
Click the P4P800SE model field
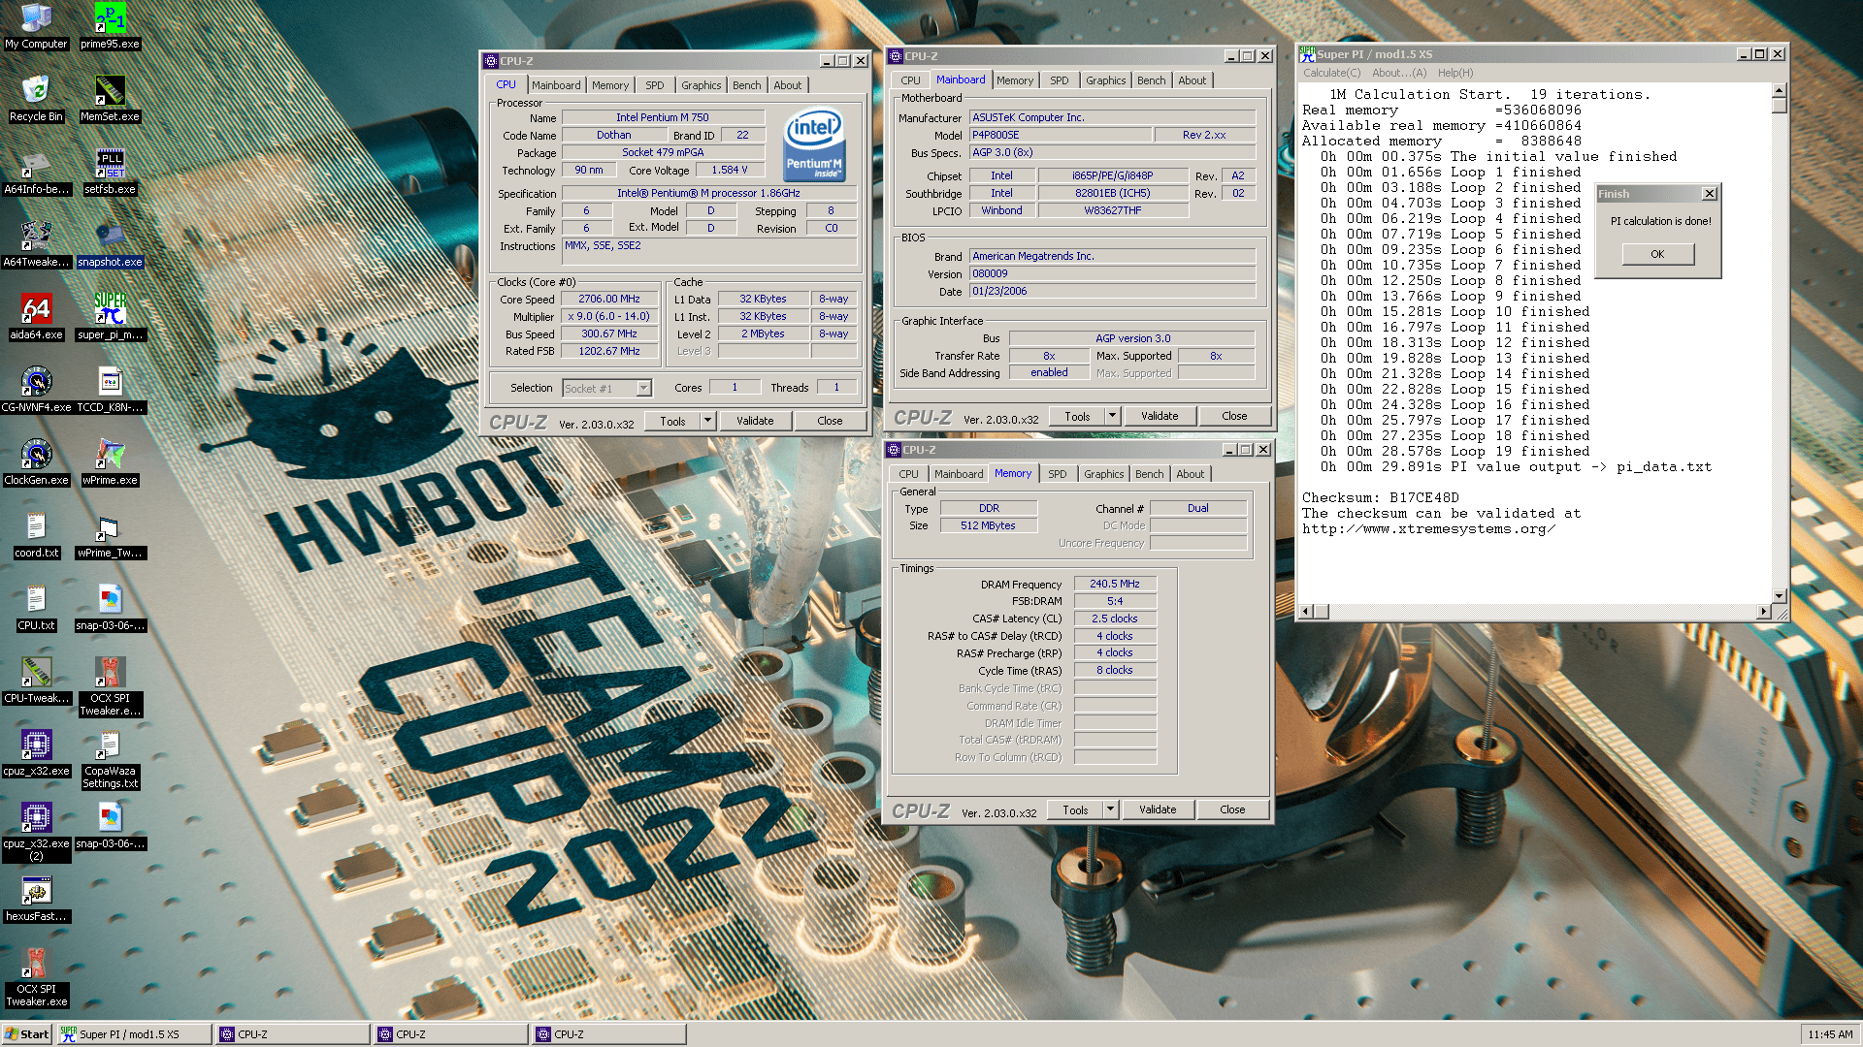(1061, 135)
